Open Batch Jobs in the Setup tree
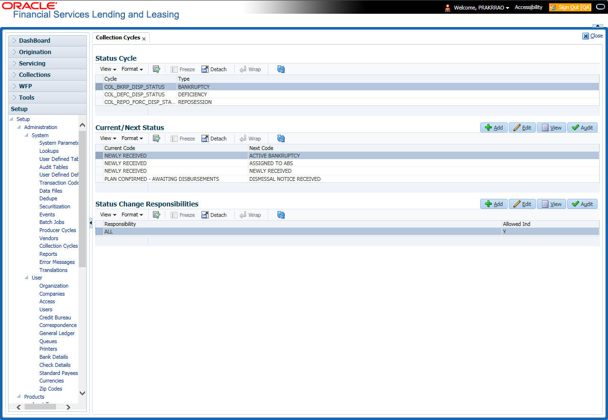608x420 pixels. pyautogui.click(x=52, y=222)
